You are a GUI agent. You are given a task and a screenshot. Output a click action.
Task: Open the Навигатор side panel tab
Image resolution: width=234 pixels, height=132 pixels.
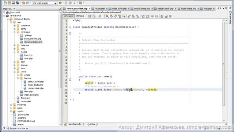pos(230,18)
